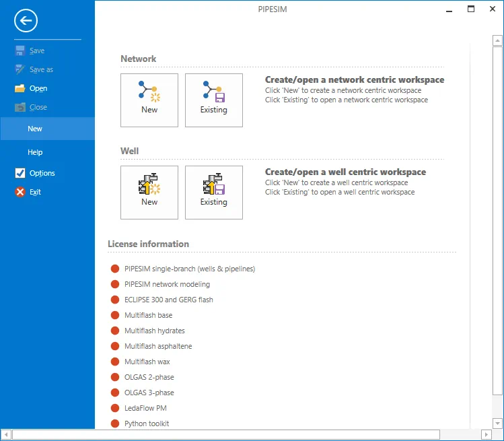This screenshot has height=441, width=504.
Task: Click the horizontal scrollbar left arrow
Action: [x=6, y=434]
